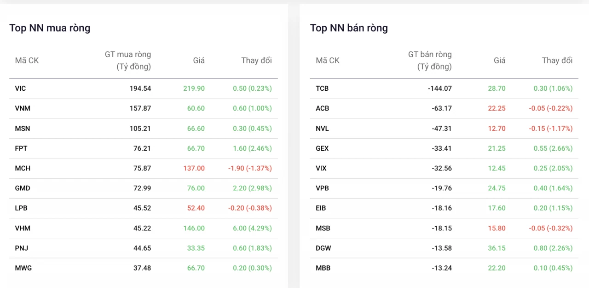Click Giá header in buying table
The height and width of the screenshot is (288, 589).
pos(199,60)
